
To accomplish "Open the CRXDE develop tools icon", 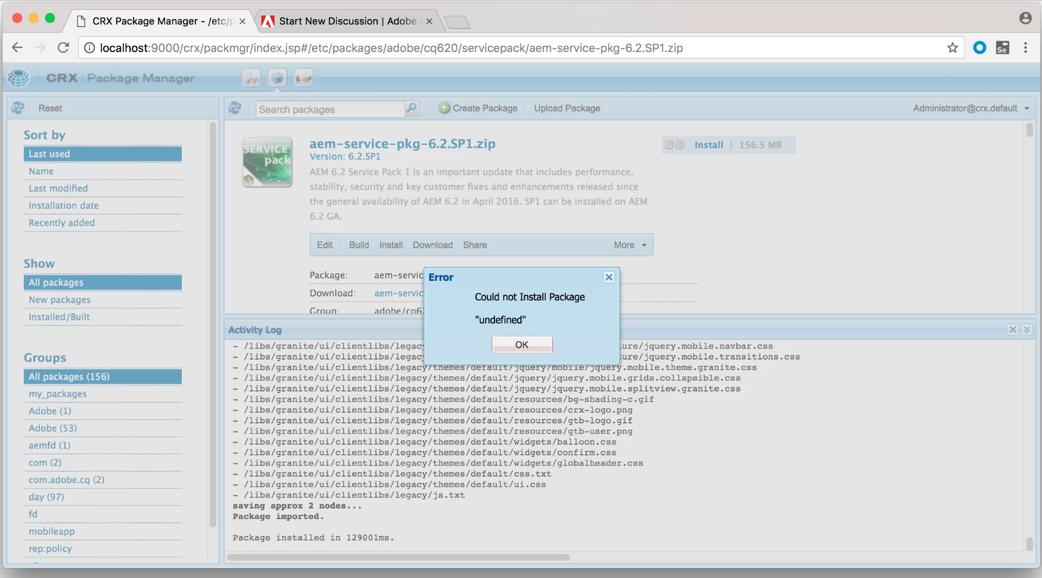I will coord(251,78).
